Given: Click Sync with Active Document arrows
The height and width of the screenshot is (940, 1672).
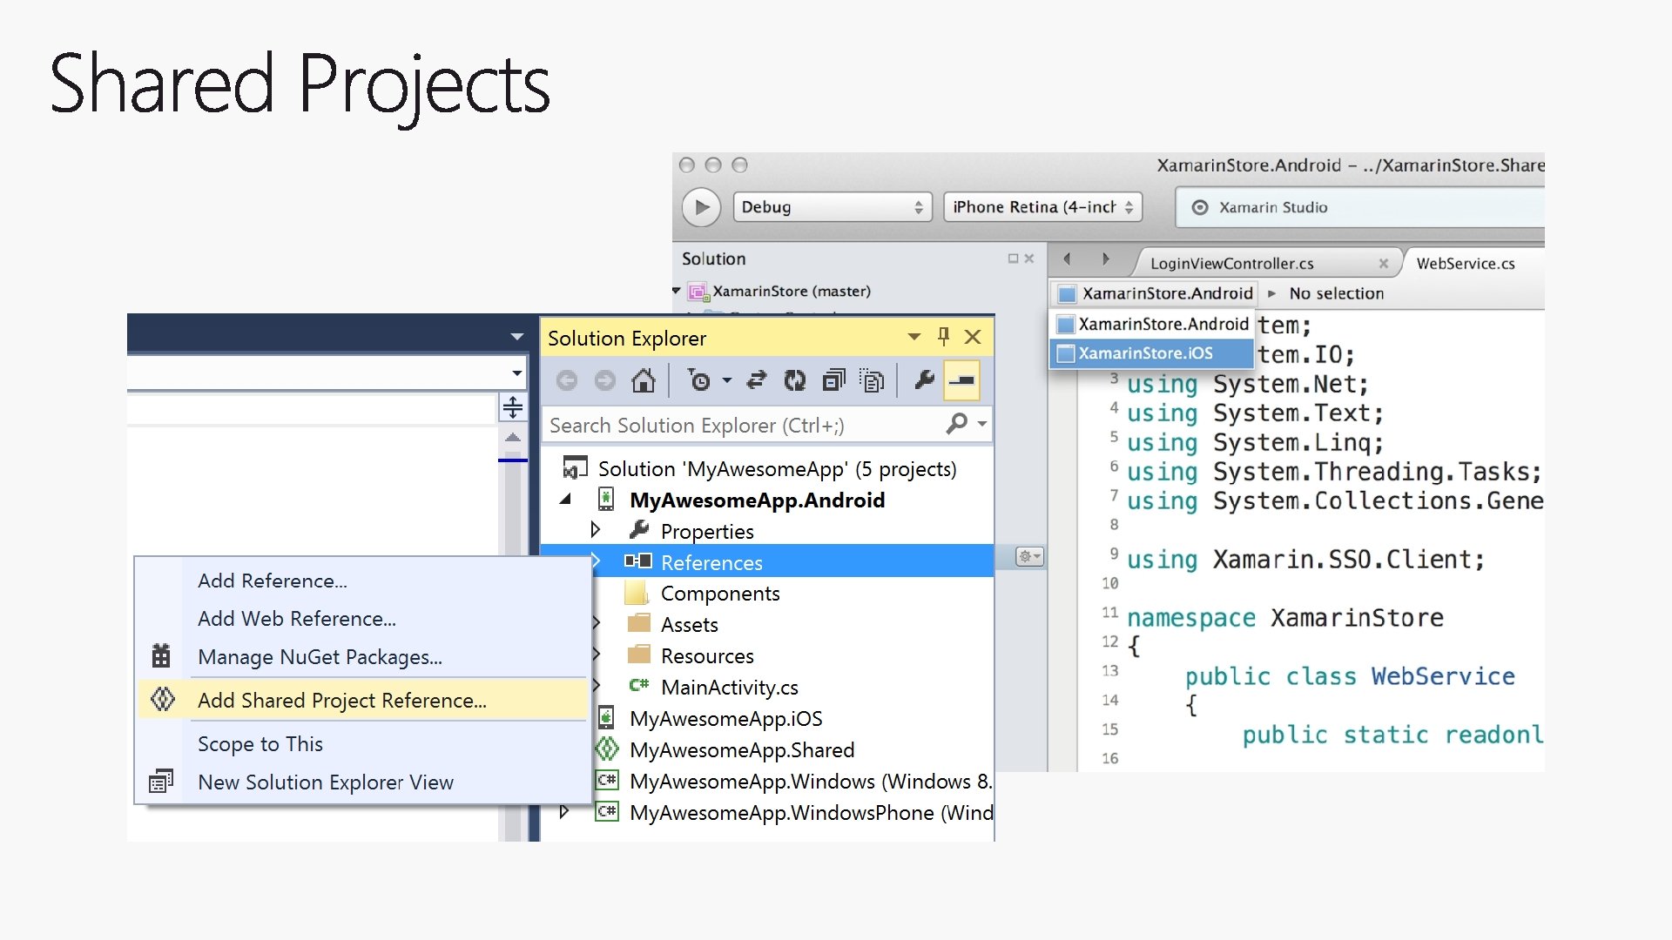Looking at the screenshot, I should tap(757, 380).
